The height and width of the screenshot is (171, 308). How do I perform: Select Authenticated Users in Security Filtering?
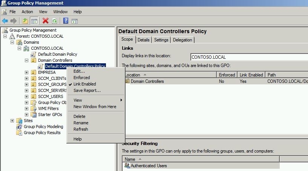click(149, 166)
